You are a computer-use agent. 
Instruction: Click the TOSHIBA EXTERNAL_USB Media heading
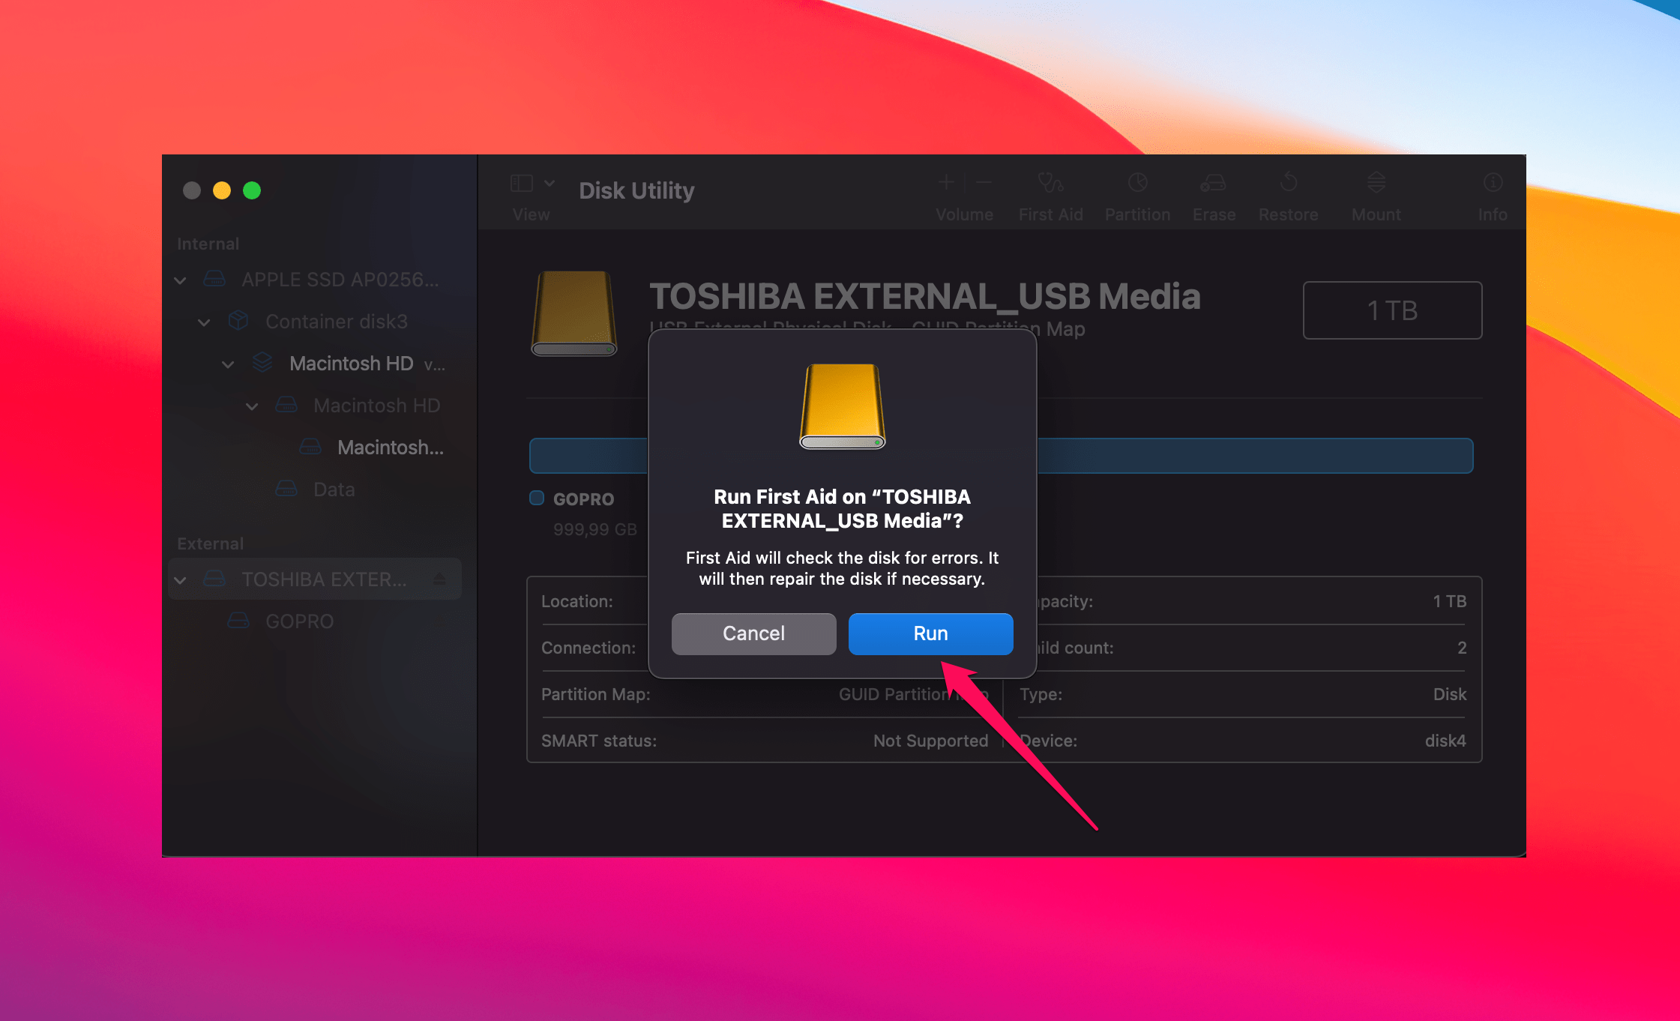coord(924,296)
